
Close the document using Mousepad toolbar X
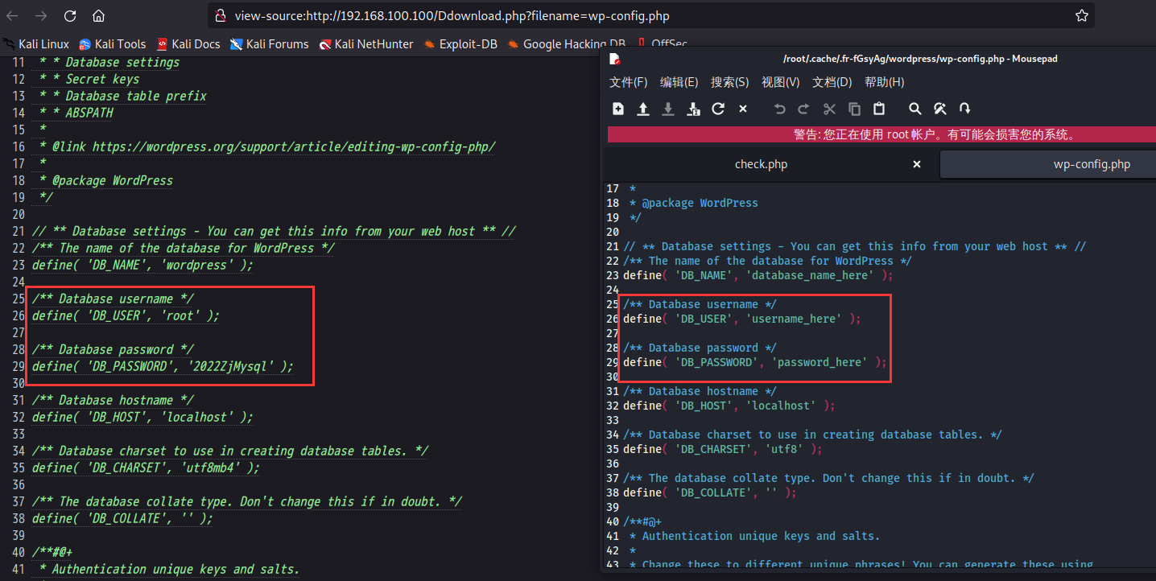point(743,109)
